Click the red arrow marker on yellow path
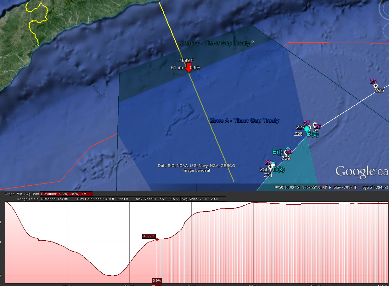 pyautogui.click(x=188, y=67)
